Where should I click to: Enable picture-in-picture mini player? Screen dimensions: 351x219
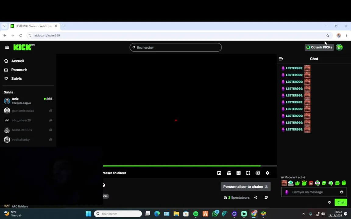point(219,173)
